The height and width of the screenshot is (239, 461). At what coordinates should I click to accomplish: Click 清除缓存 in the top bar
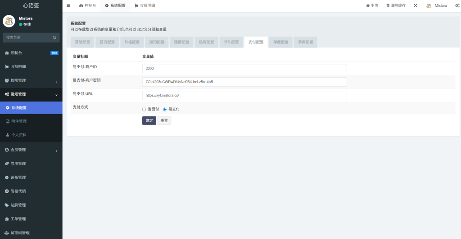(396, 5)
